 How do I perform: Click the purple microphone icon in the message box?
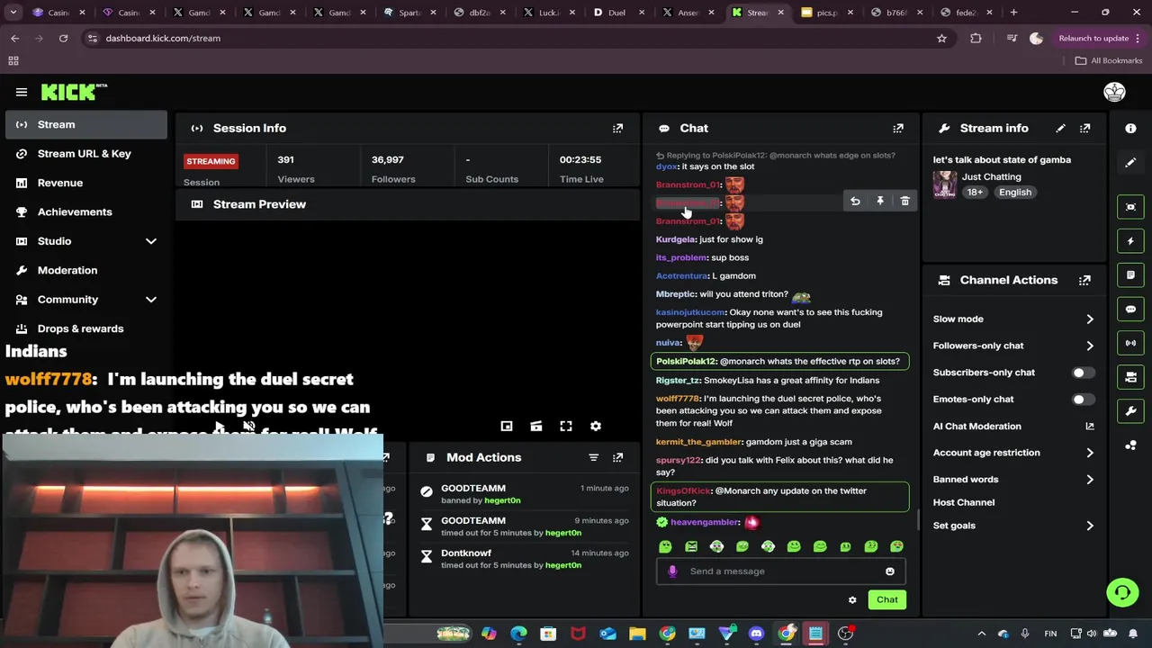tap(672, 571)
